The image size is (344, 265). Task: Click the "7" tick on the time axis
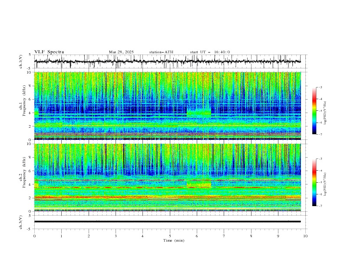224,236
